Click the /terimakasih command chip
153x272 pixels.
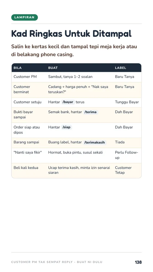pyautogui.click(x=95, y=143)
